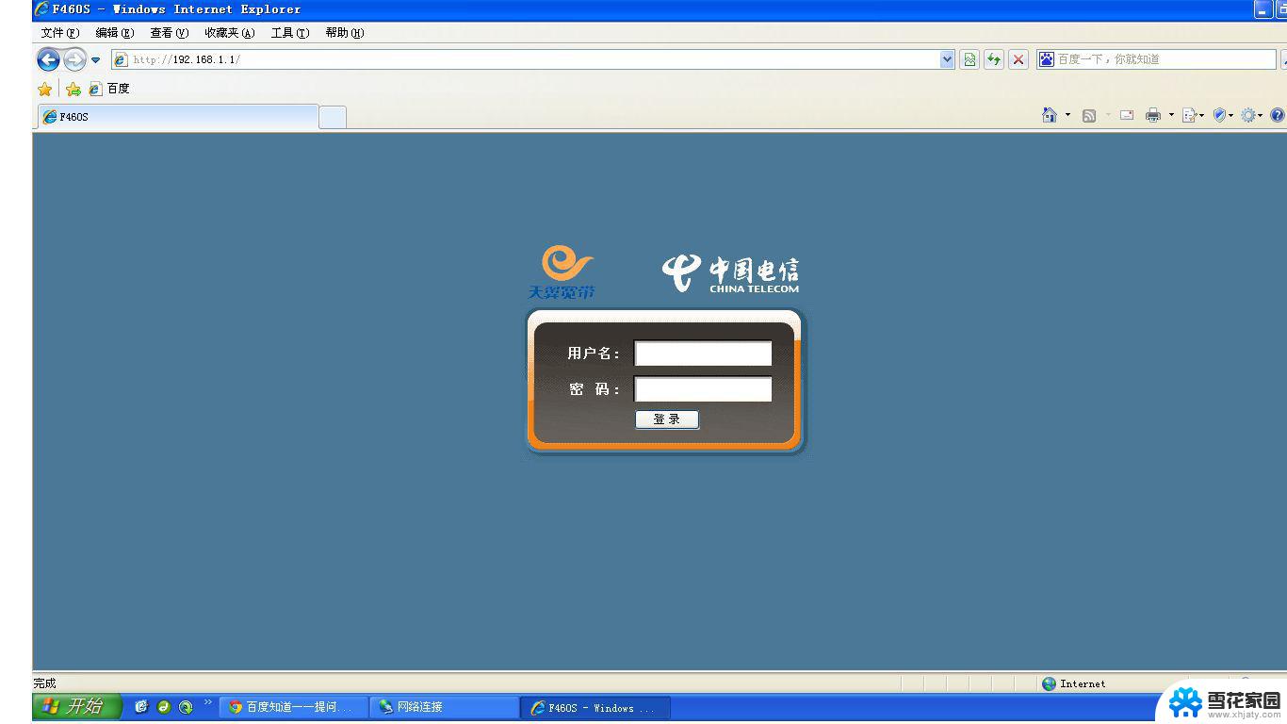Click the 天翼宽带 logo

pos(562,272)
